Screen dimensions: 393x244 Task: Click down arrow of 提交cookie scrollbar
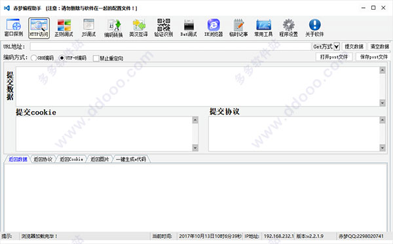(195, 148)
